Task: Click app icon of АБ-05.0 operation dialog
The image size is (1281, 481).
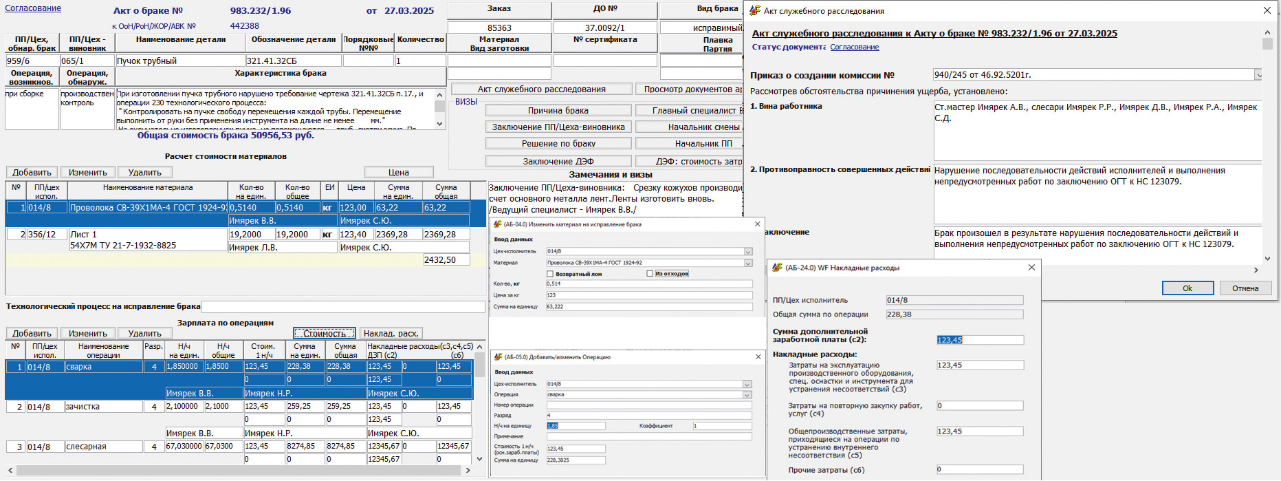Action: point(499,357)
